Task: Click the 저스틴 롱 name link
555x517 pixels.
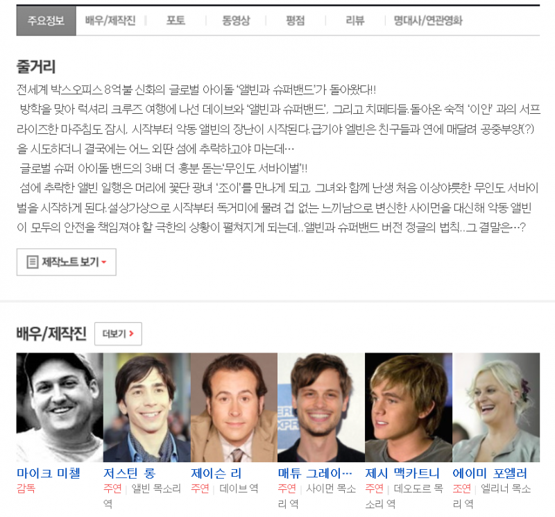Action: click(130, 473)
